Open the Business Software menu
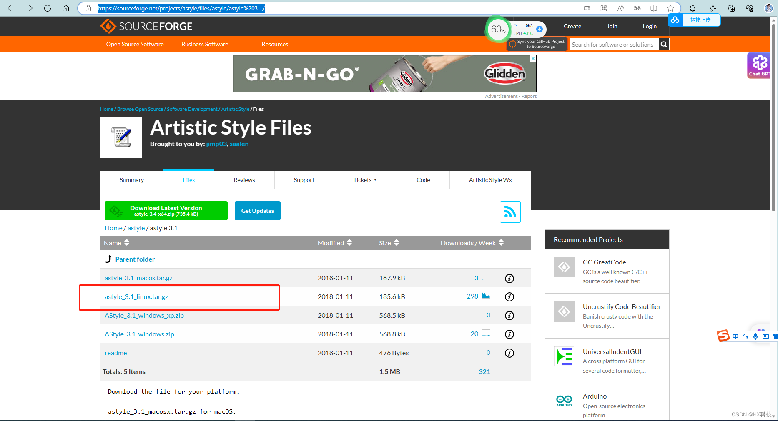The height and width of the screenshot is (421, 778). point(205,44)
